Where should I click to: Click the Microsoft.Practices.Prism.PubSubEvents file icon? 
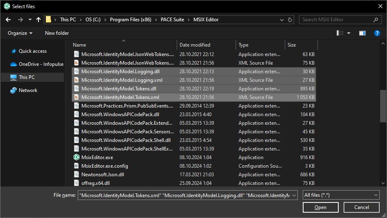coord(76,106)
